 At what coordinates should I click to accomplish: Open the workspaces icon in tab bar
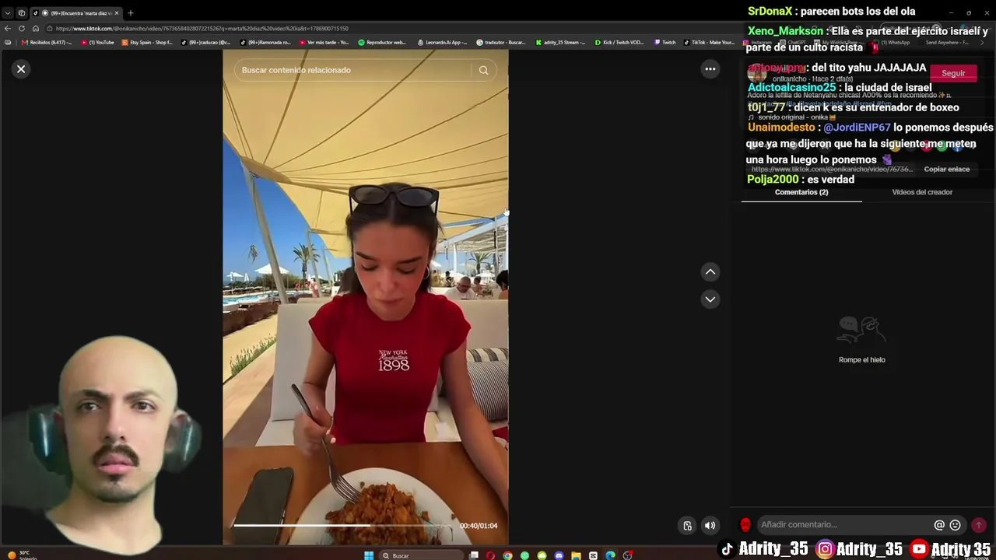(x=22, y=12)
